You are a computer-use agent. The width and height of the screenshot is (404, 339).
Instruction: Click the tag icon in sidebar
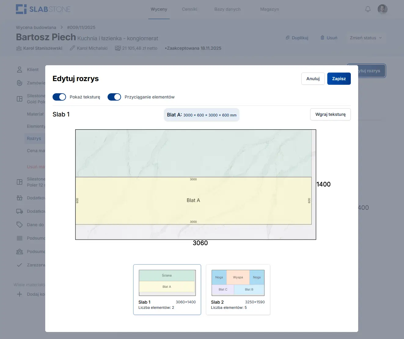point(20,225)
